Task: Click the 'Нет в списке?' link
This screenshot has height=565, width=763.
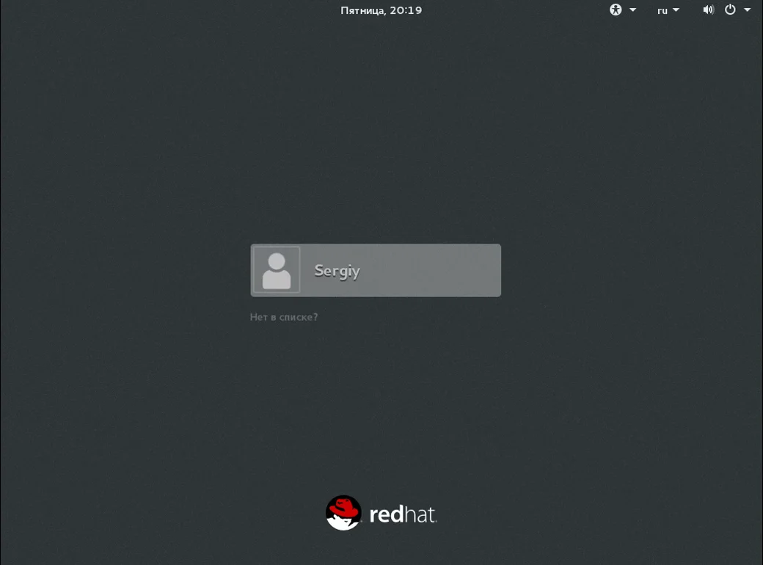Action: [x=284, y=317]
